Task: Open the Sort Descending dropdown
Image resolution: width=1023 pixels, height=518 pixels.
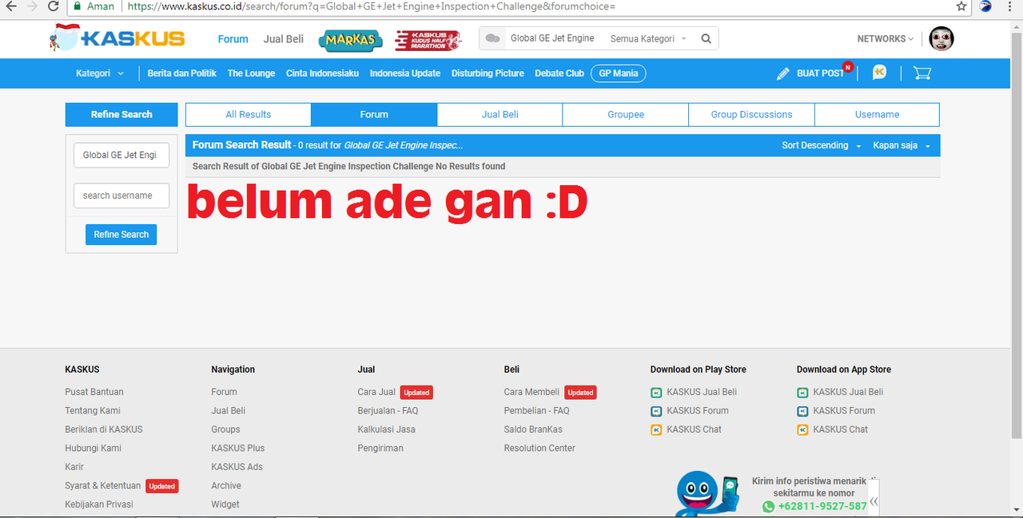Action: tap(822, 145)
